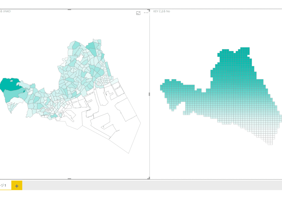This screenshot has height=201, width=282.
Task: Add a new page with the plus button
Action: pos(17,186)
